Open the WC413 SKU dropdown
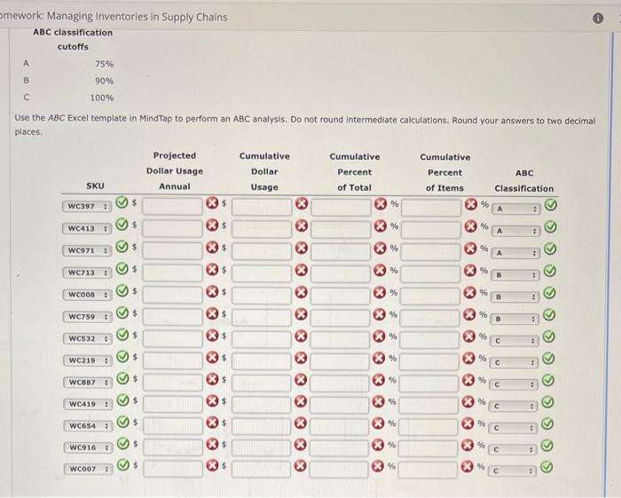Image resolution: width=621 pixels, height=498 pixels. [x=87, y=229]
